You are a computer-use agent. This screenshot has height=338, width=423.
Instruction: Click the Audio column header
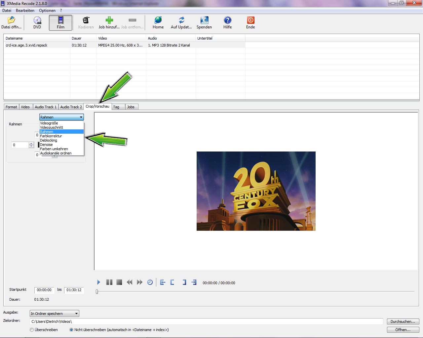click(x=171, y=38)
